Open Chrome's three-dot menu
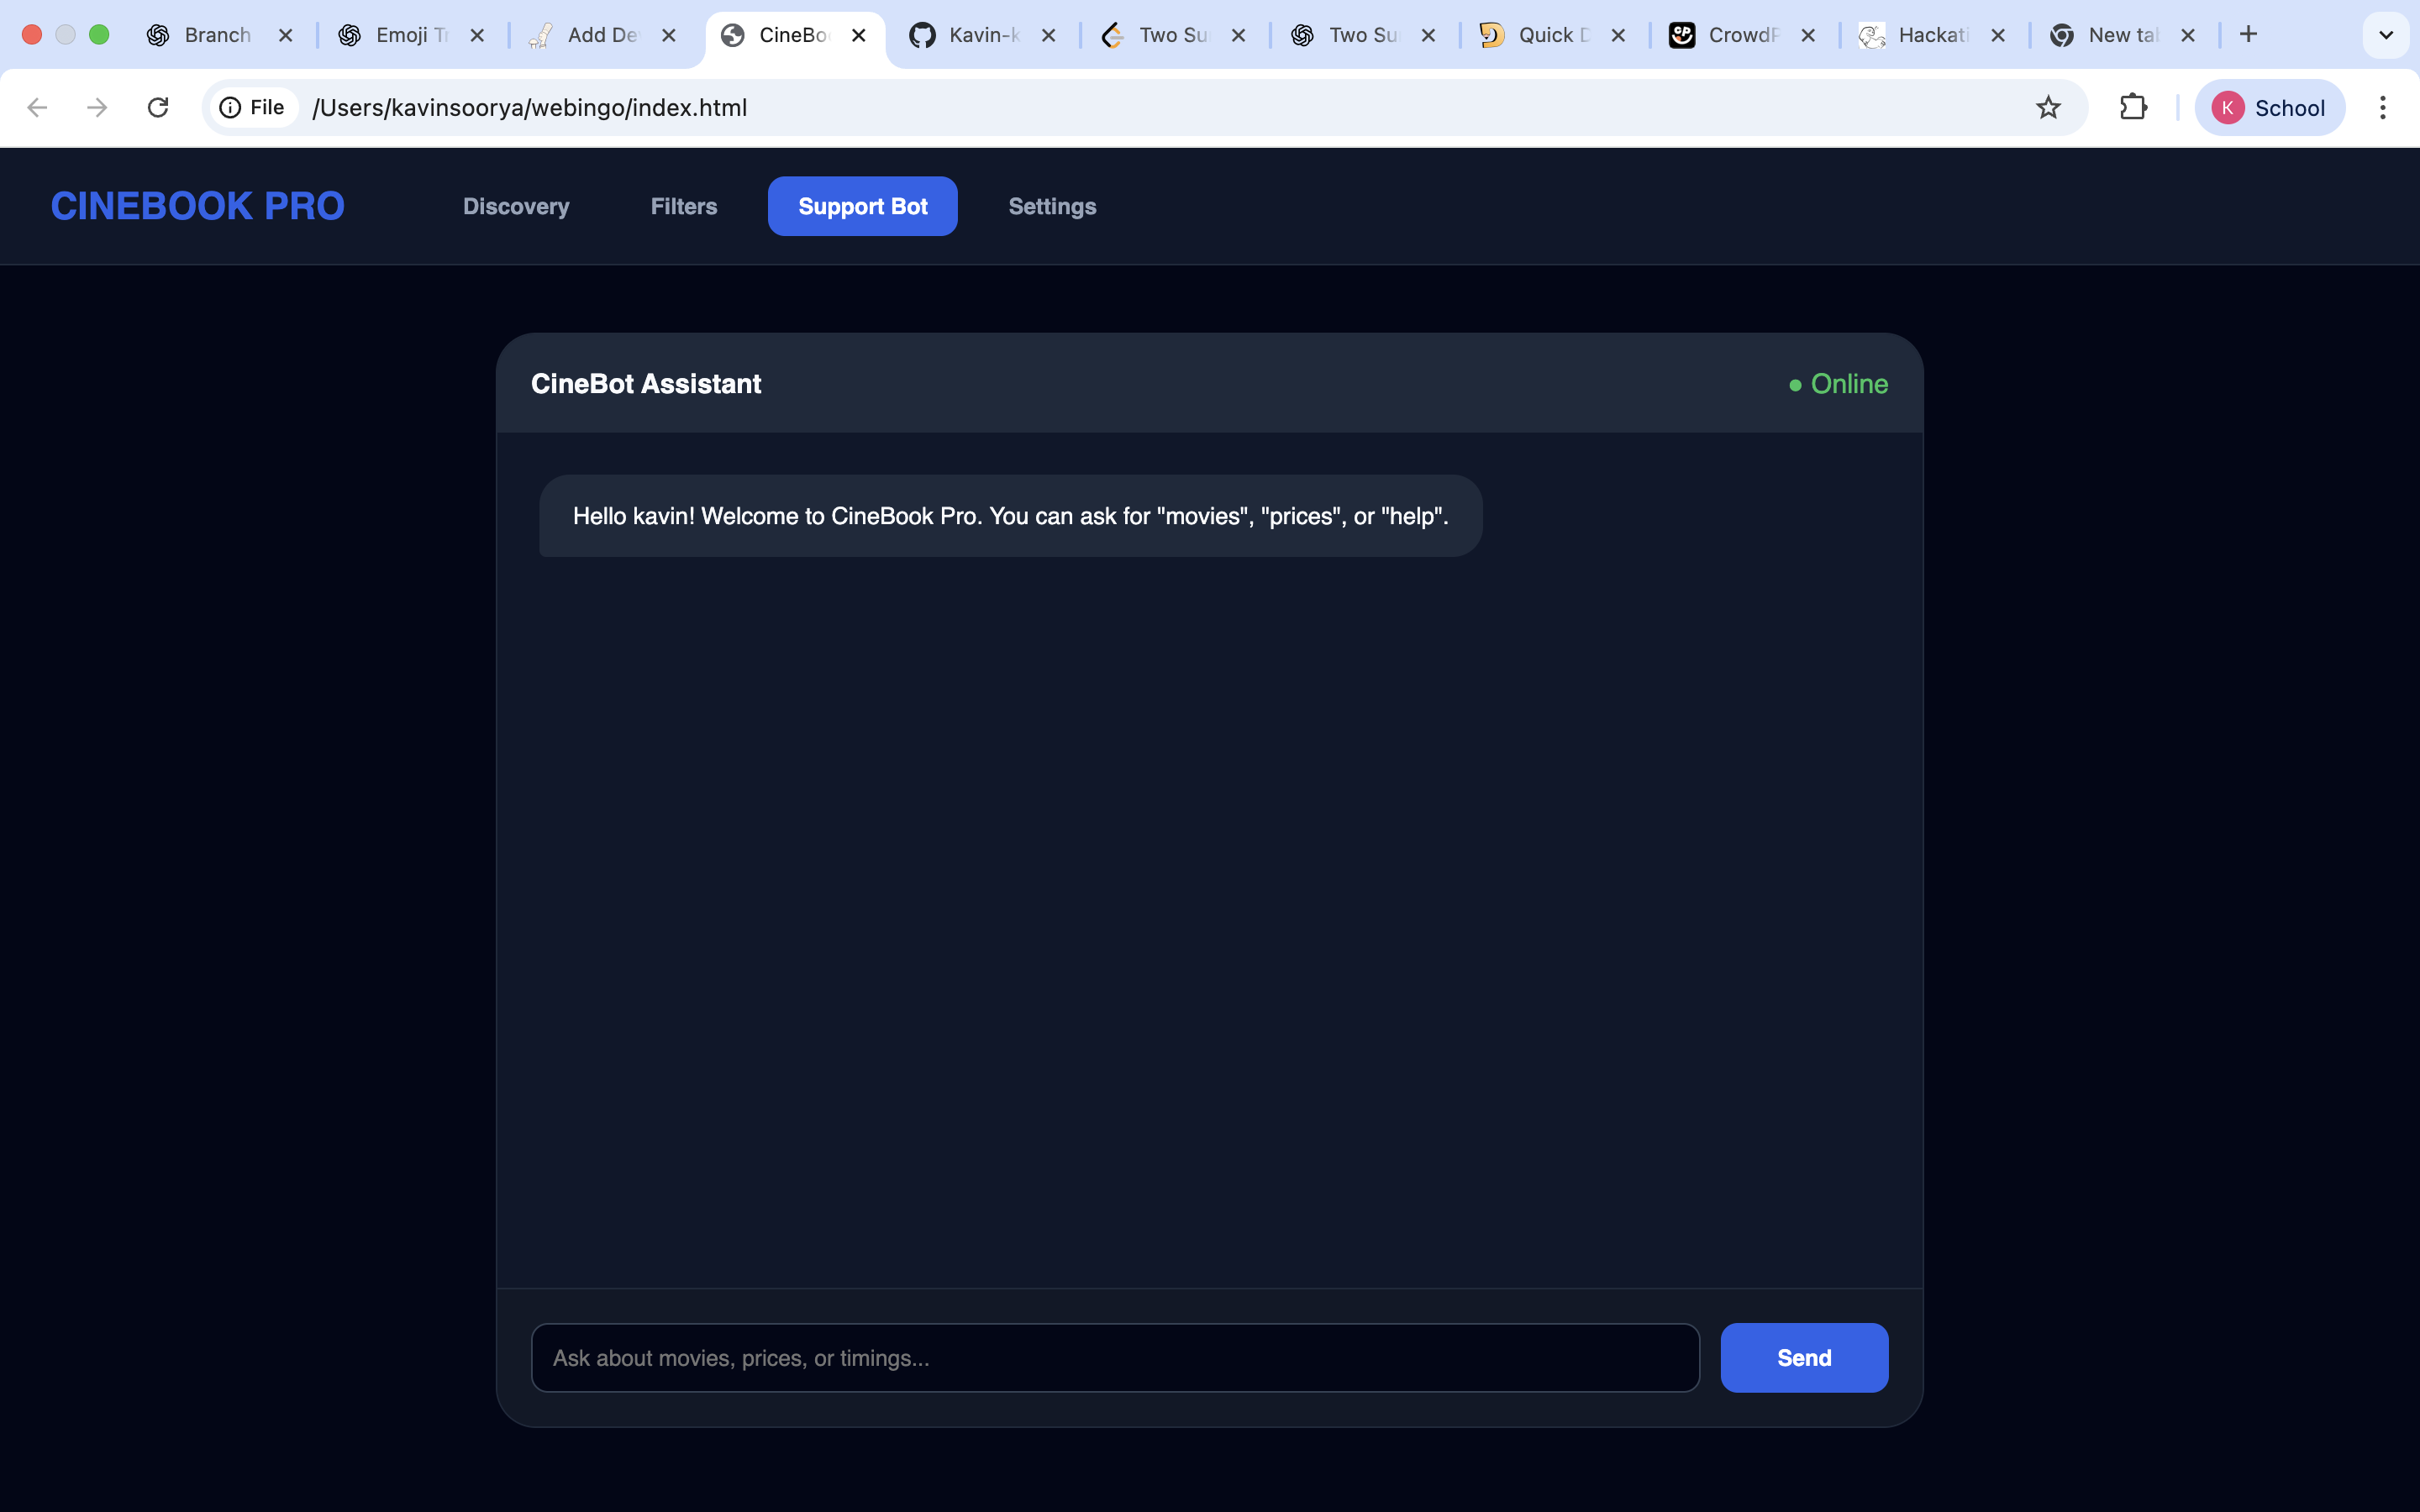The image size is (2420, 1512). [x=2382, y=107]
